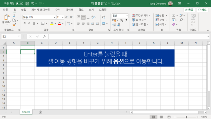This screenshot has height=119, width=211.
Task: Select the Format Painter brush
Action: [14, 25]
